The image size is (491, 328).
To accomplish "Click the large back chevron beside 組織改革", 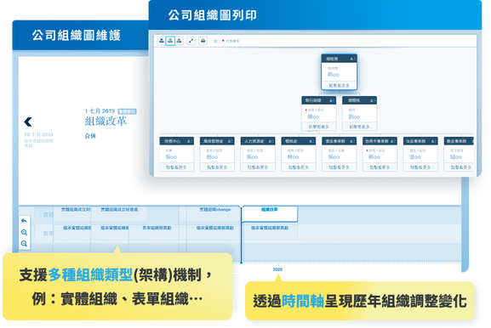I will point(28,122).
